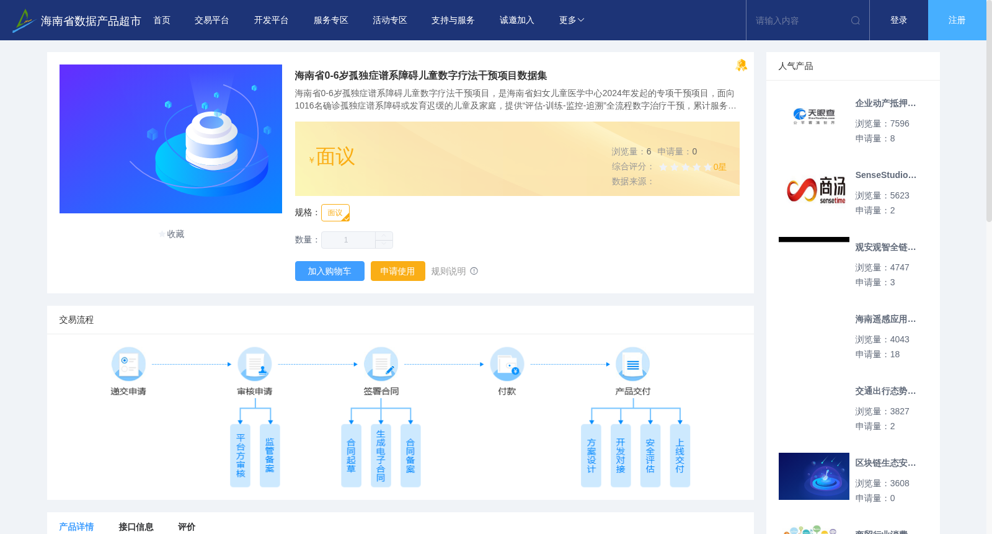Click the 规则说明 link

point(448,271)
